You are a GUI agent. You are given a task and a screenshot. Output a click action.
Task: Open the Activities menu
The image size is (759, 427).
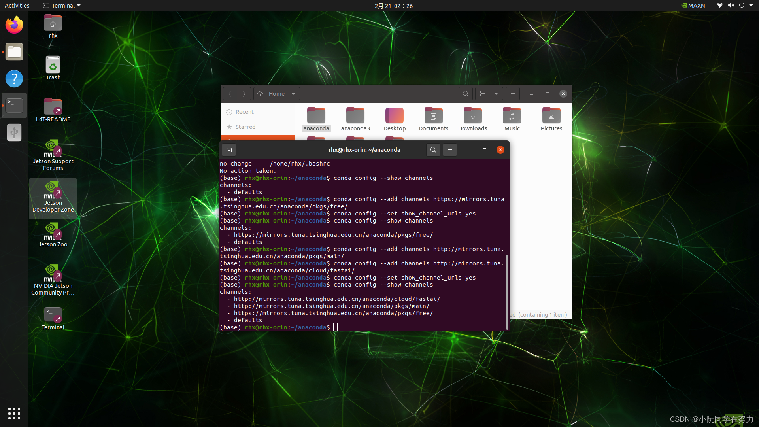[x=17, y=5]
